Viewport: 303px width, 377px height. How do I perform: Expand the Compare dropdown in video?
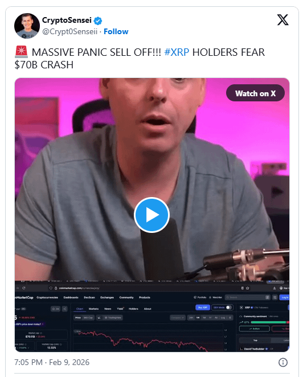[x=178, y=318]
